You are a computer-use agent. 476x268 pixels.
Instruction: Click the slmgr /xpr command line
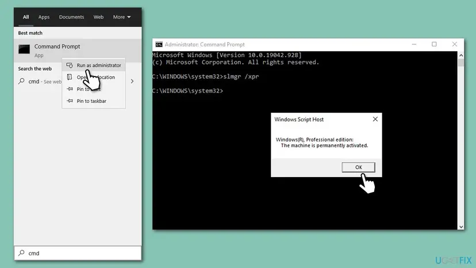coord(205,76)
